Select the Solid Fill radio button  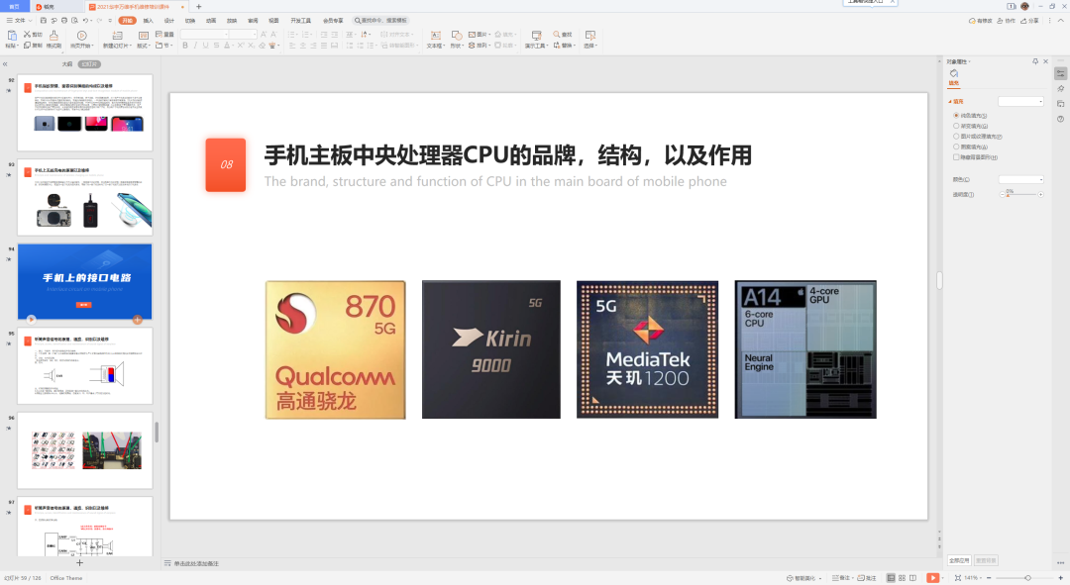tap(956, 115)
